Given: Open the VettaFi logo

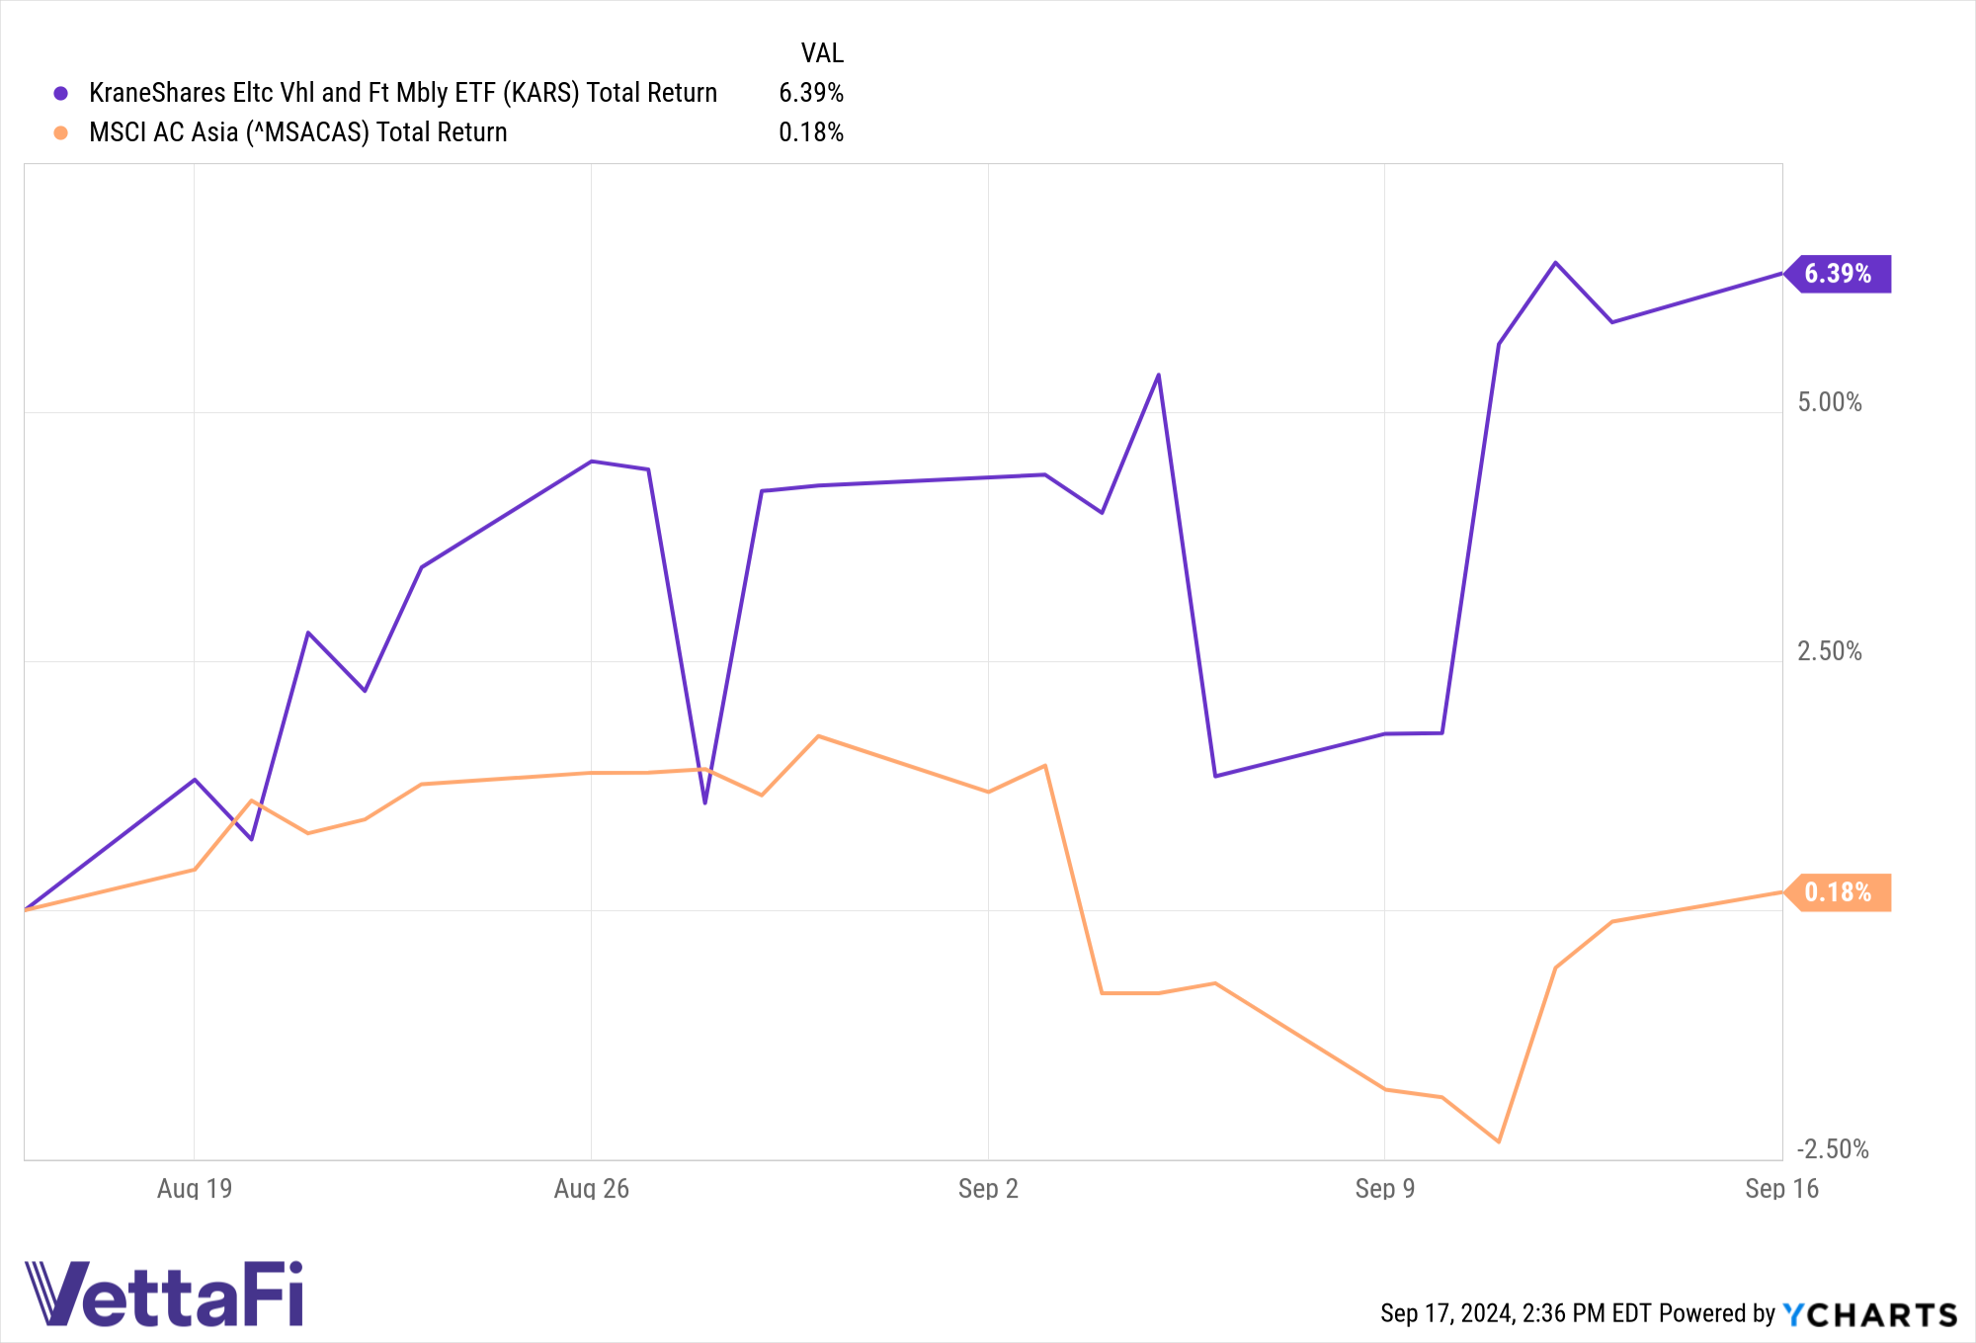Looking at the screenshot, I should click(164, 1293).
